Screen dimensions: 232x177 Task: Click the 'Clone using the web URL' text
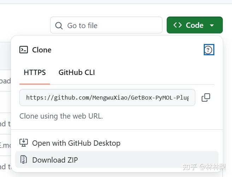click(x=61, y=116)
